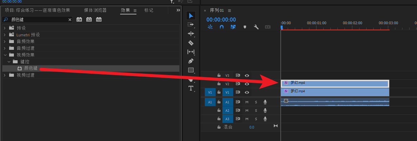The width and height of the screenshot is (417, 141).
Task: Lock the V3 track
Action: coord(219,75)
